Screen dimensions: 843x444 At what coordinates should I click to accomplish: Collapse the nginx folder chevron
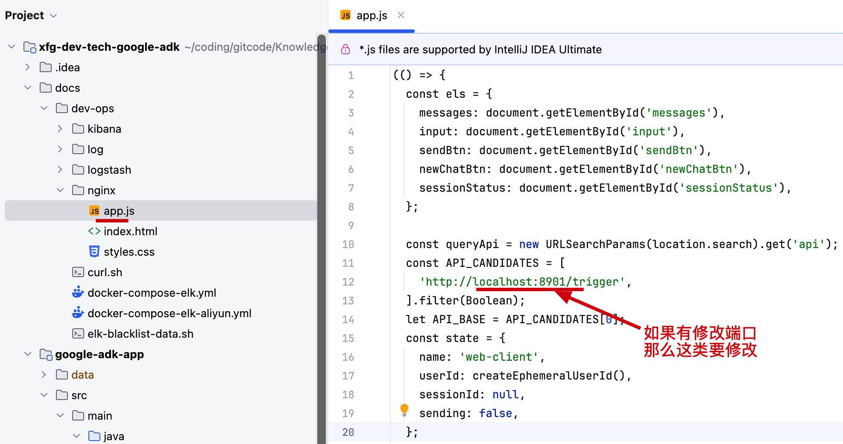(x=60, y=190)
